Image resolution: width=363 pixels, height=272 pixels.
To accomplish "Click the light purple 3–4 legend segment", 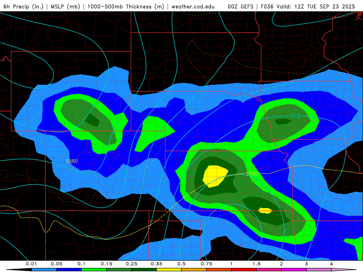I will 319,270.
